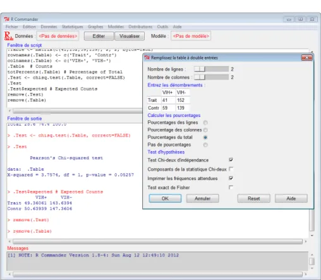This screenshot has height=280, width=321.
Task: Open the Edition menu
Action: 29,27
